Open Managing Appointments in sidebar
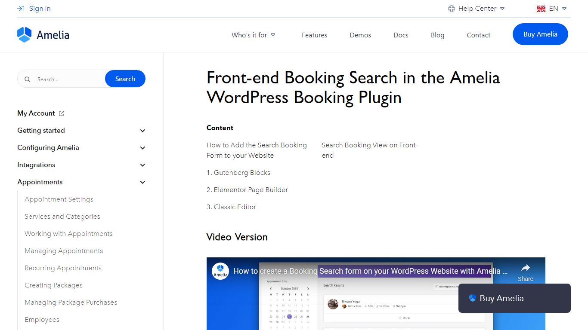Screen dimensions: 588x330 [64, 251]
